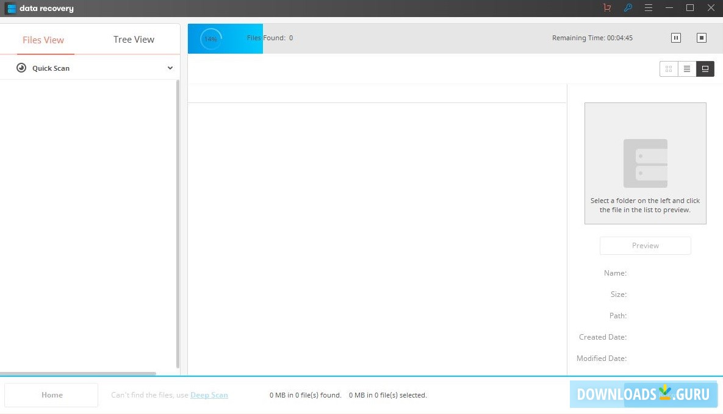The height and width of the screenshot is (414, 723).
Task: Click the Size: field label
Action: pyautogui.click(x=618, y=294)
